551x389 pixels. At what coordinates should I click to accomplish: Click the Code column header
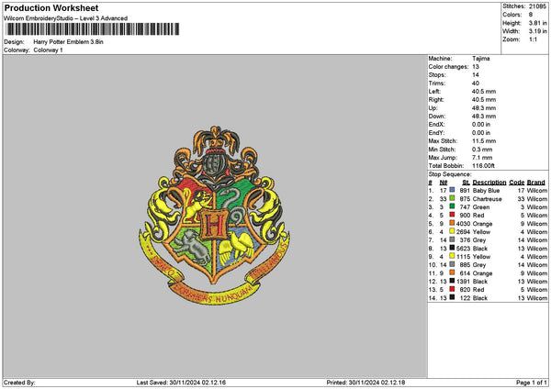pos(516,183)
